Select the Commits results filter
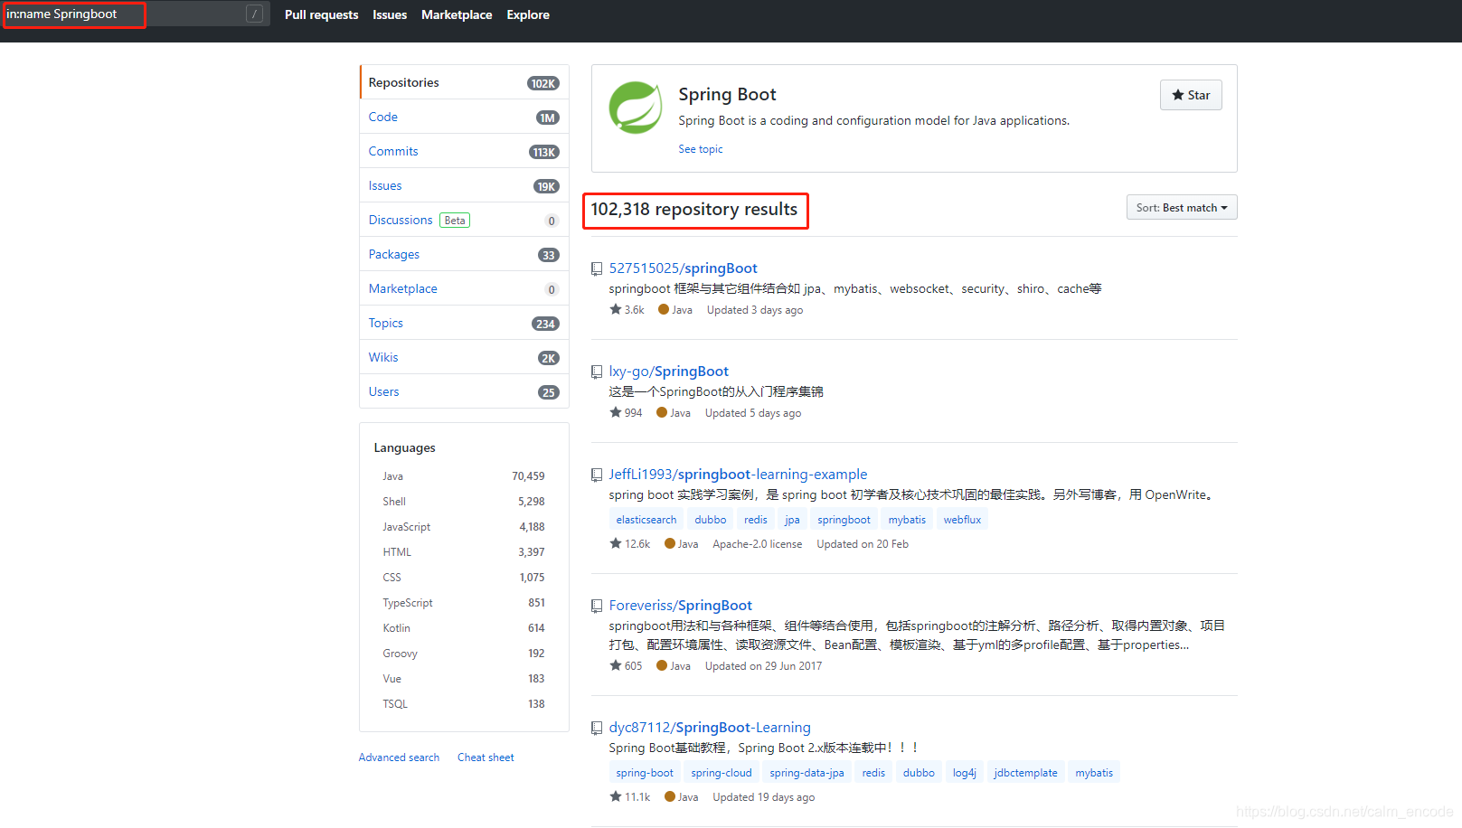The width and height of the screenshot is (1462, 828). (x=464, y=151)
